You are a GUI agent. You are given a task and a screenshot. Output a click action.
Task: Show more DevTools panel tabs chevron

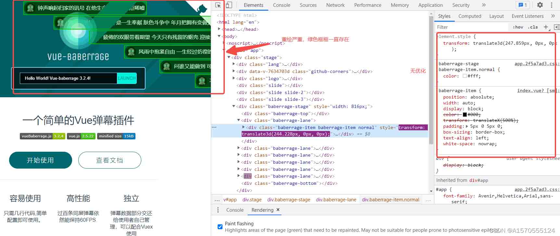pyautogui.click(x=484, y=5)
